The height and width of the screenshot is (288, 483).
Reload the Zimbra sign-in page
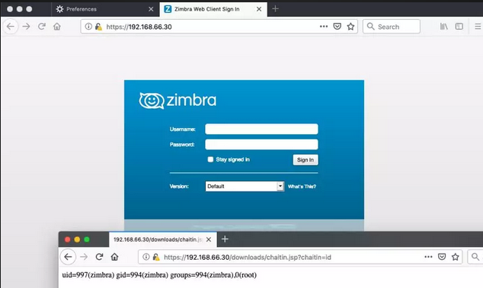42,27
